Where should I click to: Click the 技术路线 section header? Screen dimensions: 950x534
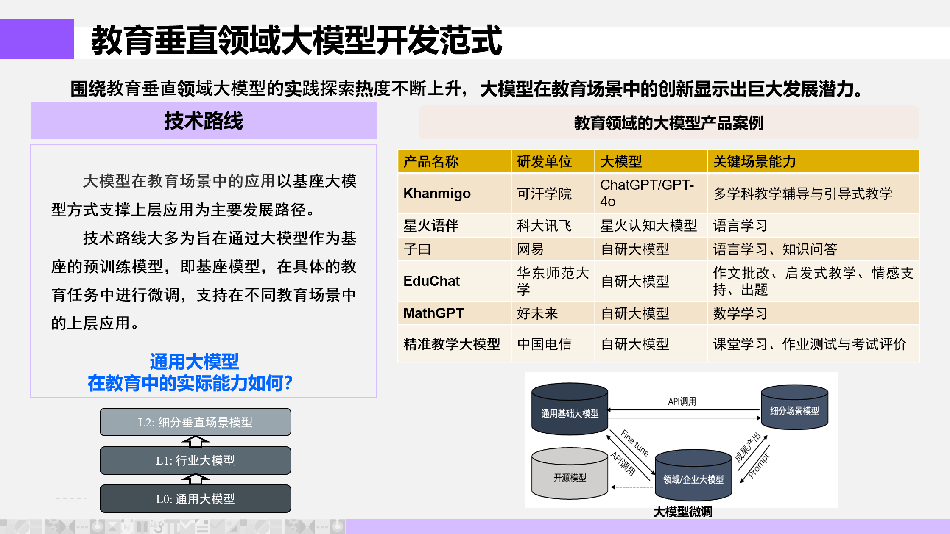pyautogui.click(x=204, y=121)
